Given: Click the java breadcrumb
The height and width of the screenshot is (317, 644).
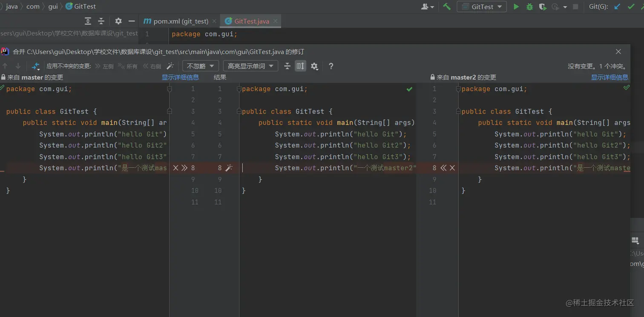Looking at the screenshot, I should 12,6.
